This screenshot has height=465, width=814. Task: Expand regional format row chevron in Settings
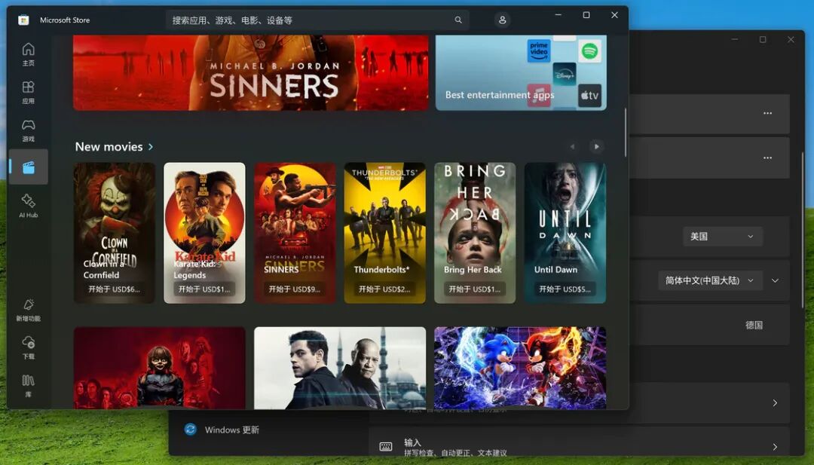point(775,281)
